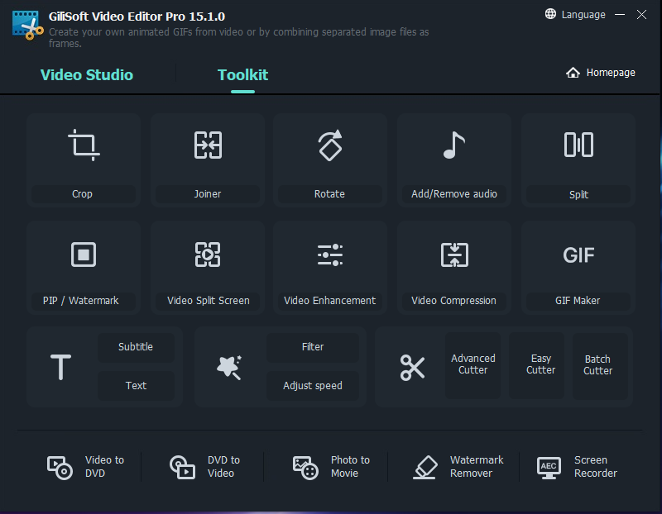Click the Video Compression label
This screenshot has height=514, width=662.
pyautogui.click(x=453, y=301)
